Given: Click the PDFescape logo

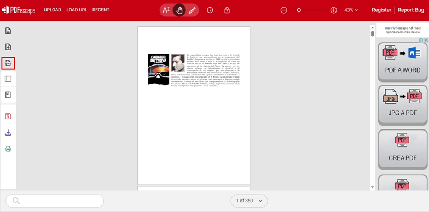Looking at the screenshot, I should (19, 10).
